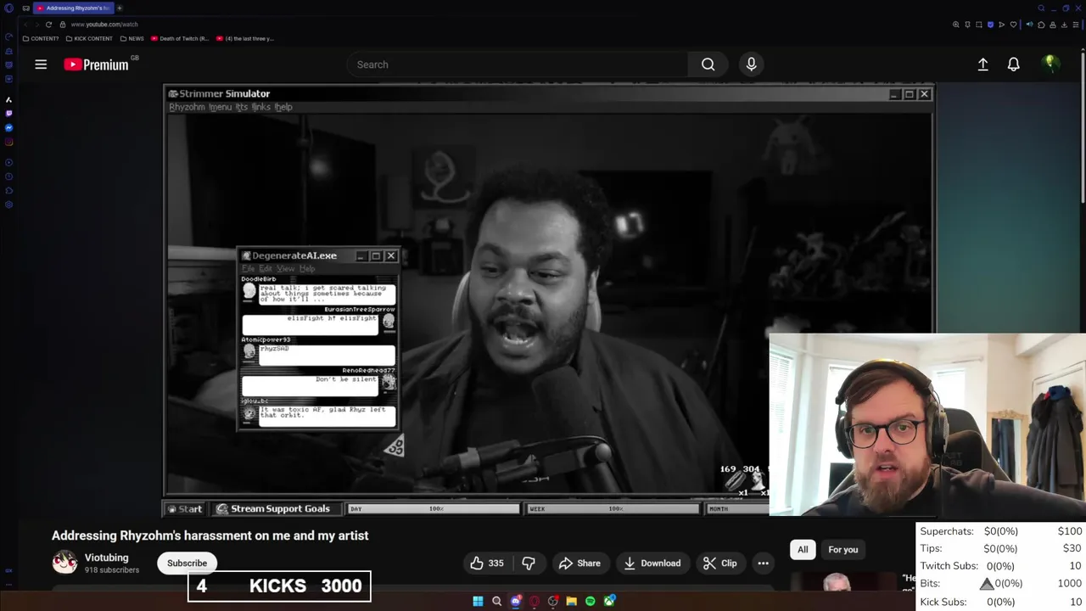Click Start button in Strimmer Simulator video
The width and height of the screenshot is (1086, 611).
185,508
